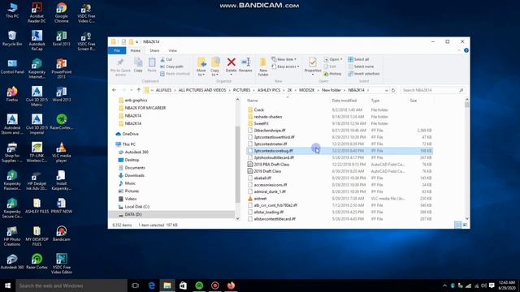Click the Explorer help question mark icon

click(x=466, y=50)
